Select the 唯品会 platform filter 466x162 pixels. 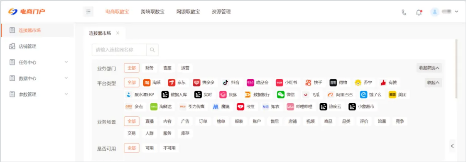point(258,82)
